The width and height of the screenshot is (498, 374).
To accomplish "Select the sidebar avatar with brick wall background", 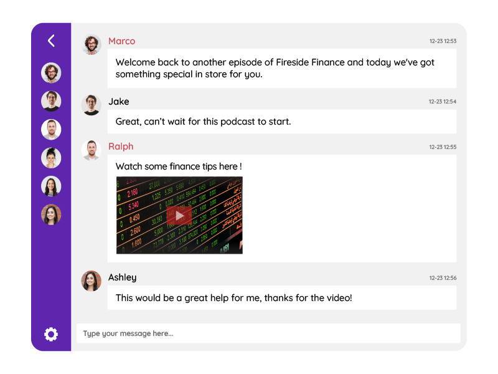I will [x=51, y=214].
